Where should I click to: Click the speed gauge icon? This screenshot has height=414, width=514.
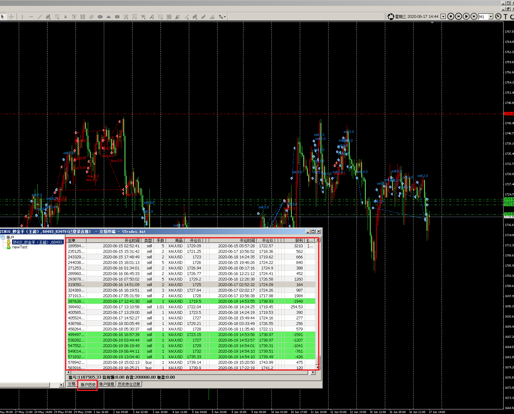[498, 16]
